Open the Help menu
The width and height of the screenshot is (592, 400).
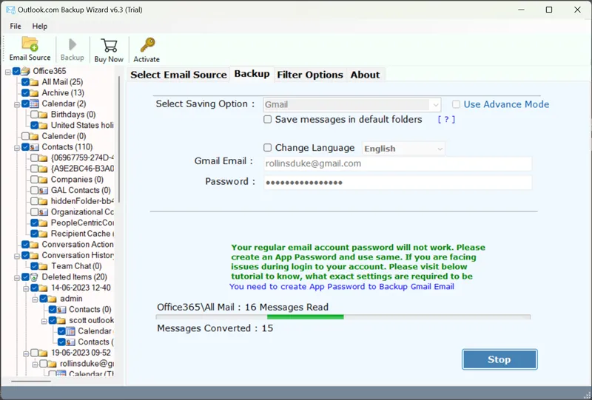click(x=40, y=26)
